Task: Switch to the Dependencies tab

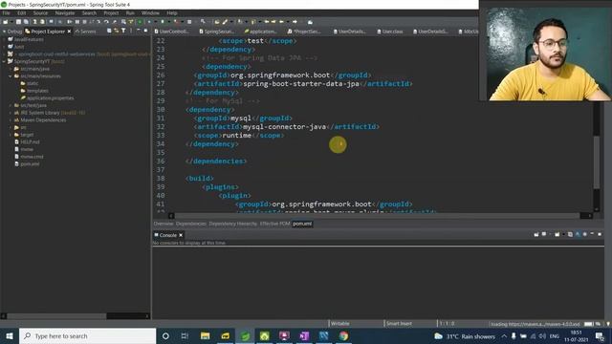Action: click(191, 224)
